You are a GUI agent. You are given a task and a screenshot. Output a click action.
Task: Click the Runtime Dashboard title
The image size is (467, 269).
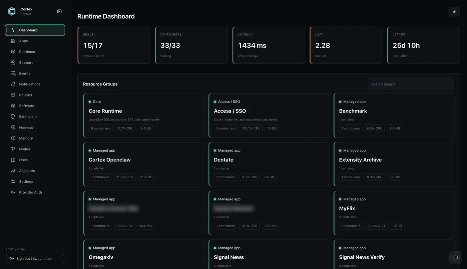[x=106, y=16]
